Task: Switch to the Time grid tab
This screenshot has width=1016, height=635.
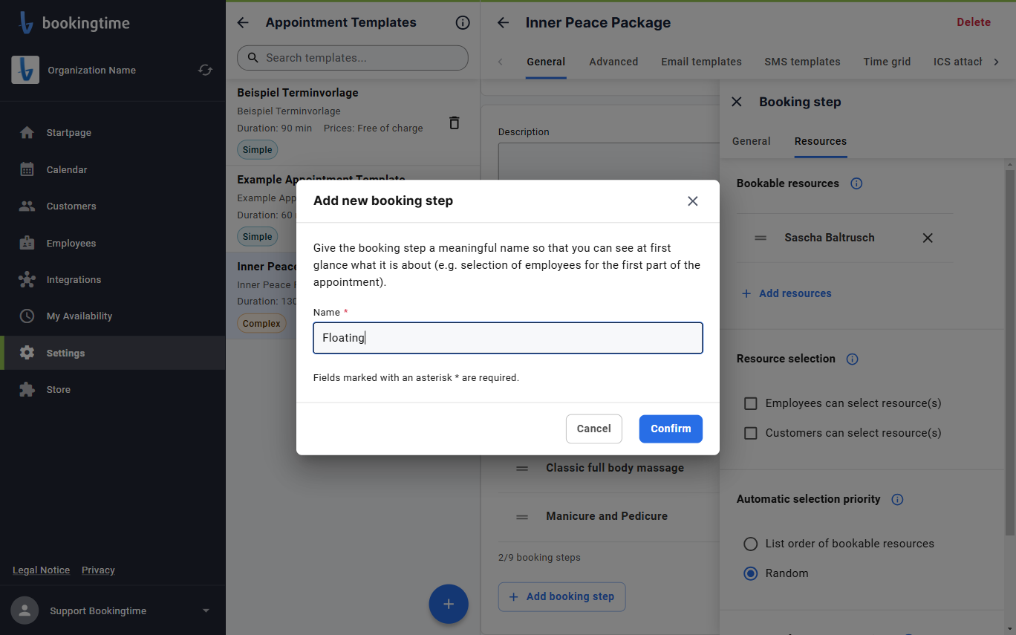Action: click(887, 62)
